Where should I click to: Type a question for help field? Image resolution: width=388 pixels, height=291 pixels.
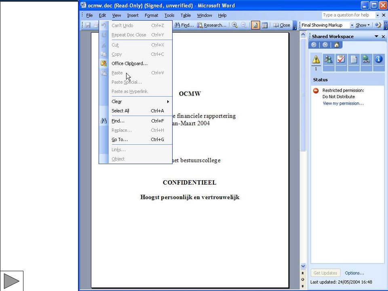(348, 15)
